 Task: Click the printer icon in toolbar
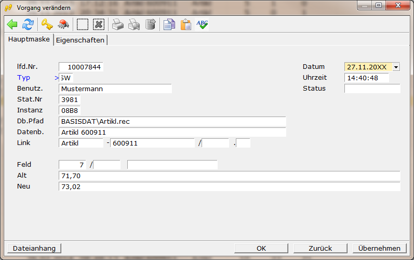(118, 24)
